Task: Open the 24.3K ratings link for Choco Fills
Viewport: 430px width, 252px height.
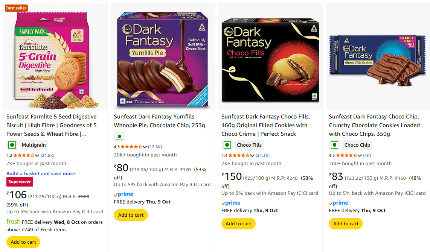Action: point(263,155)
